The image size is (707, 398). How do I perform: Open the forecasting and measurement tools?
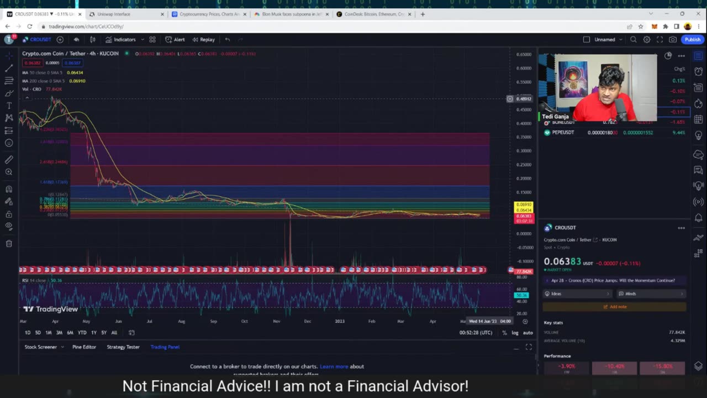coord(9,130)
